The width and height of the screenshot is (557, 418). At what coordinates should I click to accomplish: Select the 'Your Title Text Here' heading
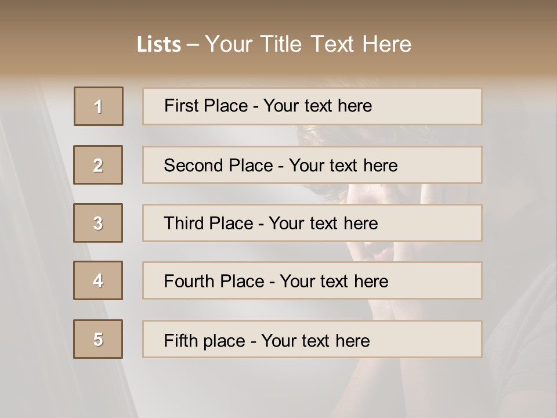click(x=308, y=45)
